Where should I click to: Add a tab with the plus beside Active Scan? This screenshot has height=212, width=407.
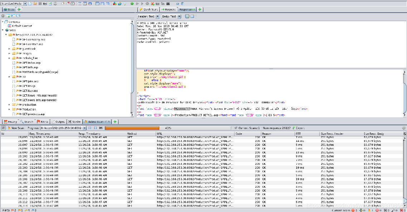(x=115, y=122)
